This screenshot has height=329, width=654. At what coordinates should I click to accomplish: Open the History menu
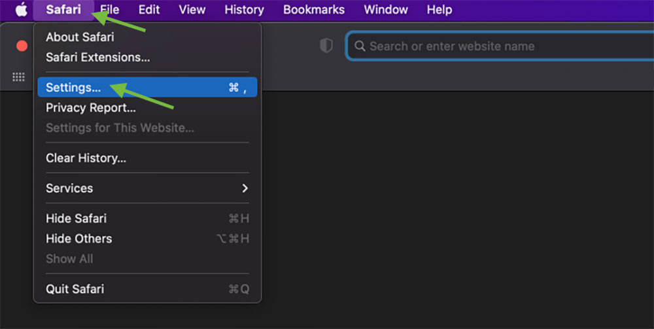click(244, 10)
